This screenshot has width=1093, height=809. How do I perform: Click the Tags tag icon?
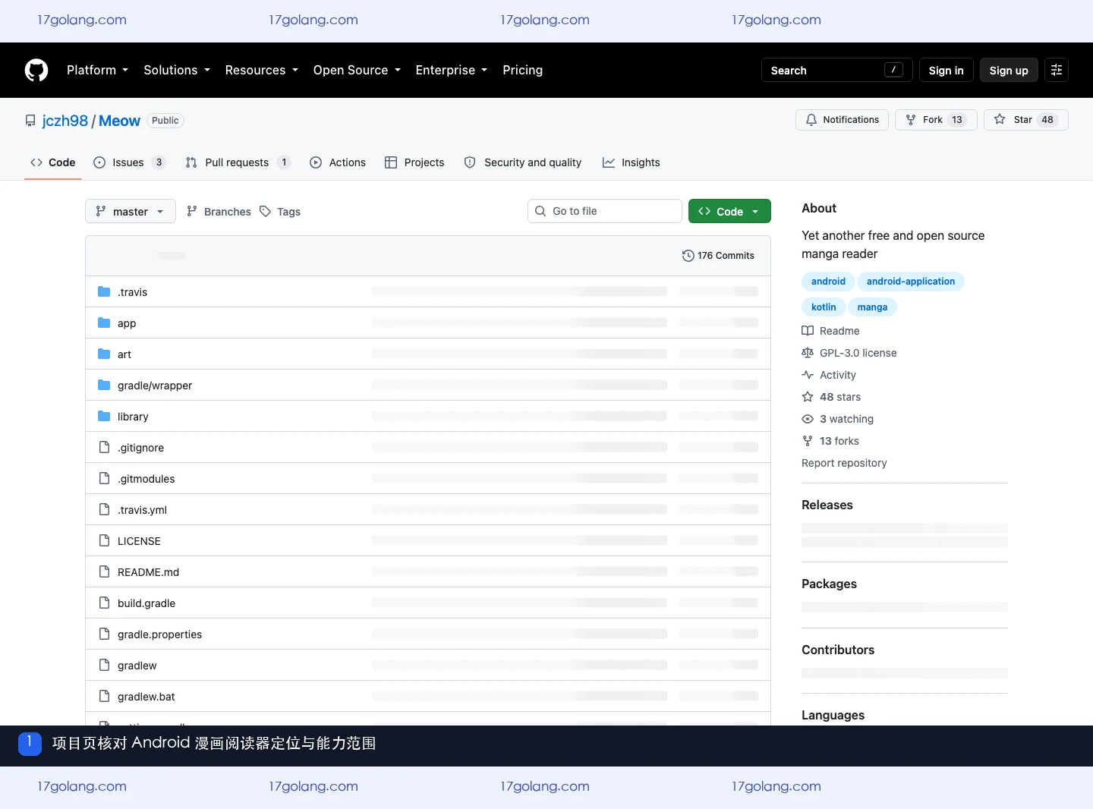[x=265, y=212]
